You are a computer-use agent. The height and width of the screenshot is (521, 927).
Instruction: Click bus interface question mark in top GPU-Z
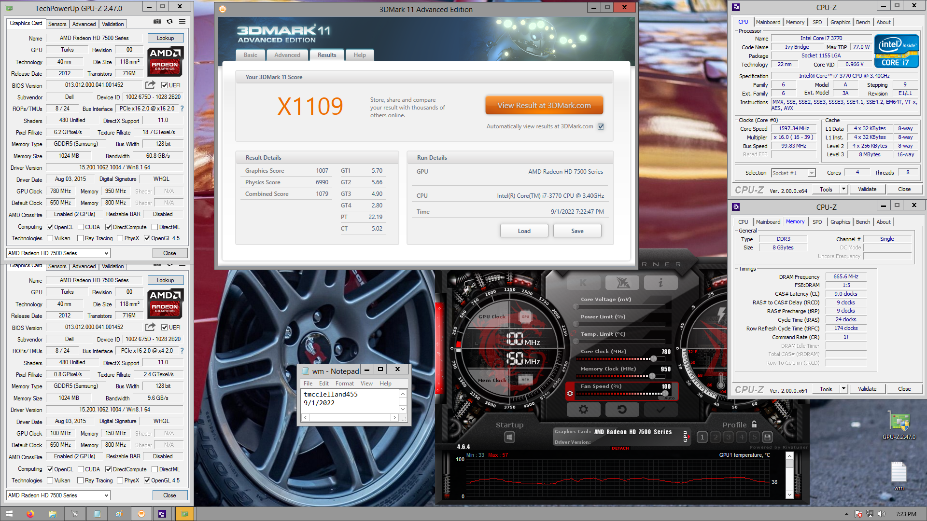click(x=182, y=109)
